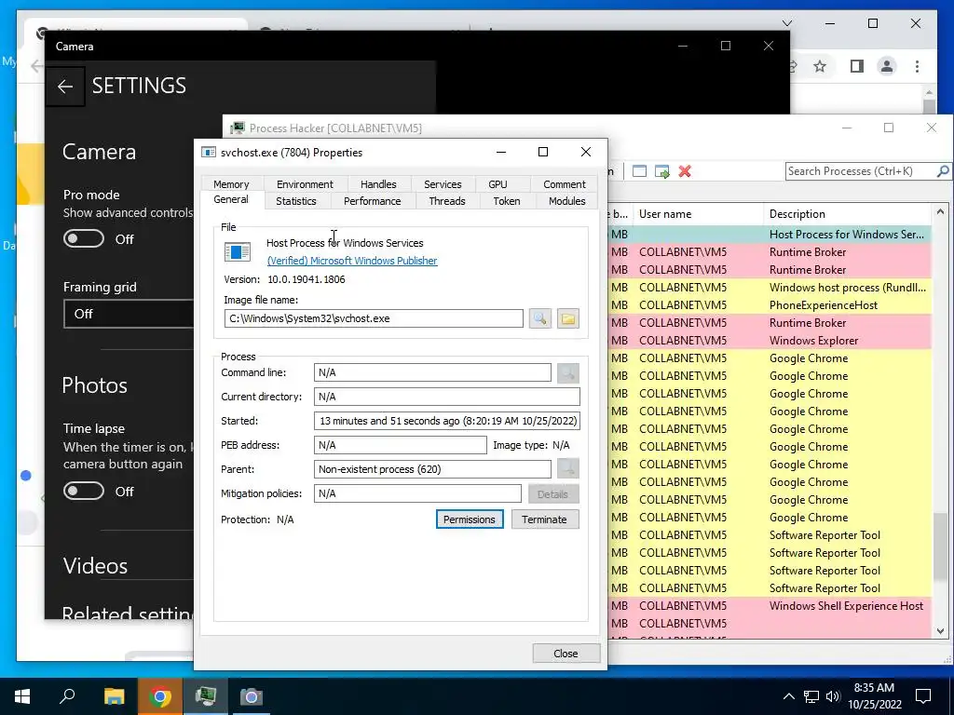Screen dimensions: 954x715
Task: Open taskbar search
Action: [67, 696]
